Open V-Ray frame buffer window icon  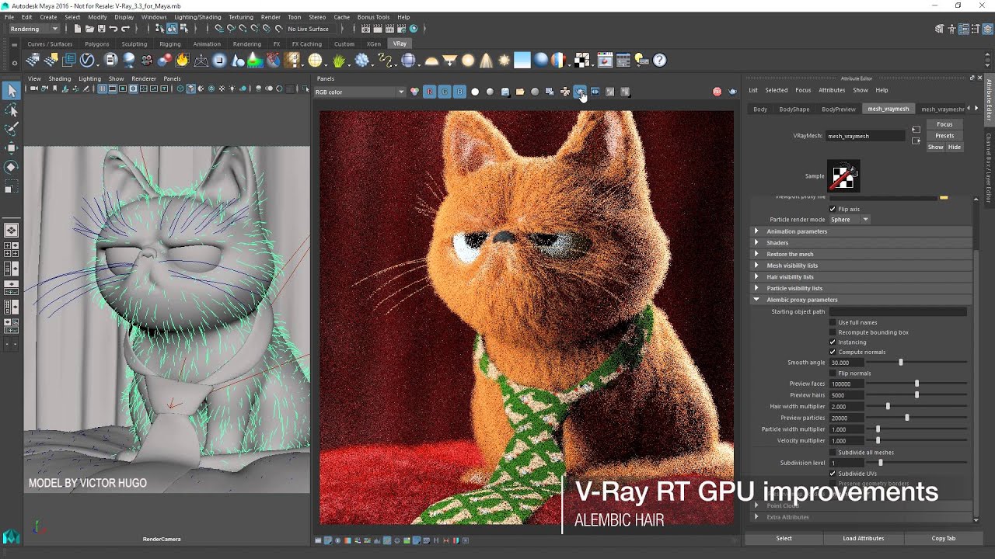click(604, 60)
